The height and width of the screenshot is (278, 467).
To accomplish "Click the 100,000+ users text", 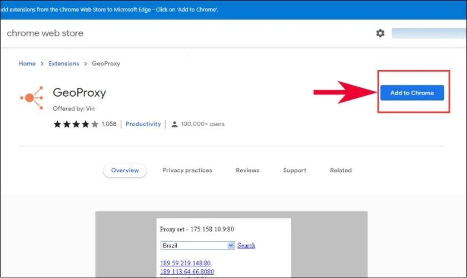I will [202, 124].
